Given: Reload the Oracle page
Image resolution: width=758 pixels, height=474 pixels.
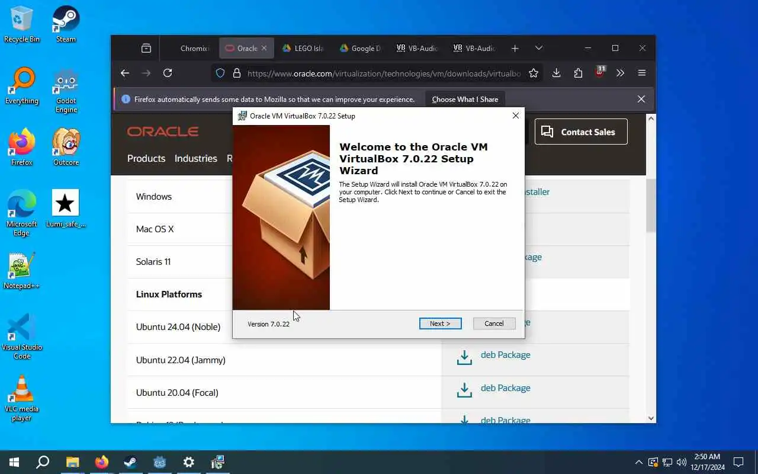Looking at the screenshot, I should click(168, 73).
